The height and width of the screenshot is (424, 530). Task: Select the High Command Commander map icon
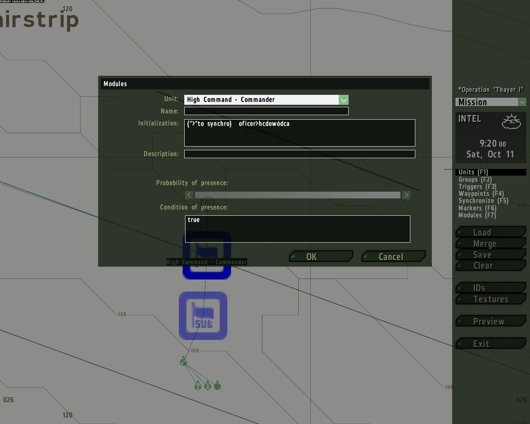pos(207,271)
